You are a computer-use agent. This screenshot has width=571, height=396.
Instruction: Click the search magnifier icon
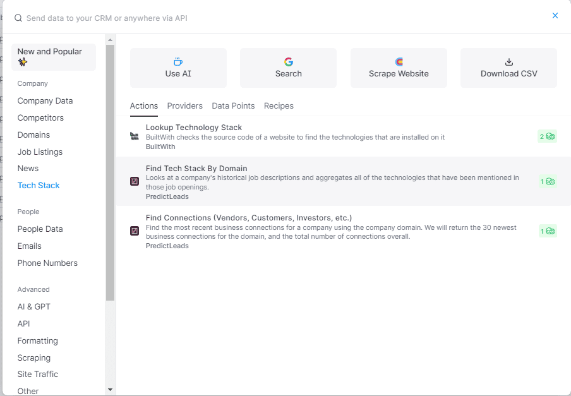click(x=18, y=18)
